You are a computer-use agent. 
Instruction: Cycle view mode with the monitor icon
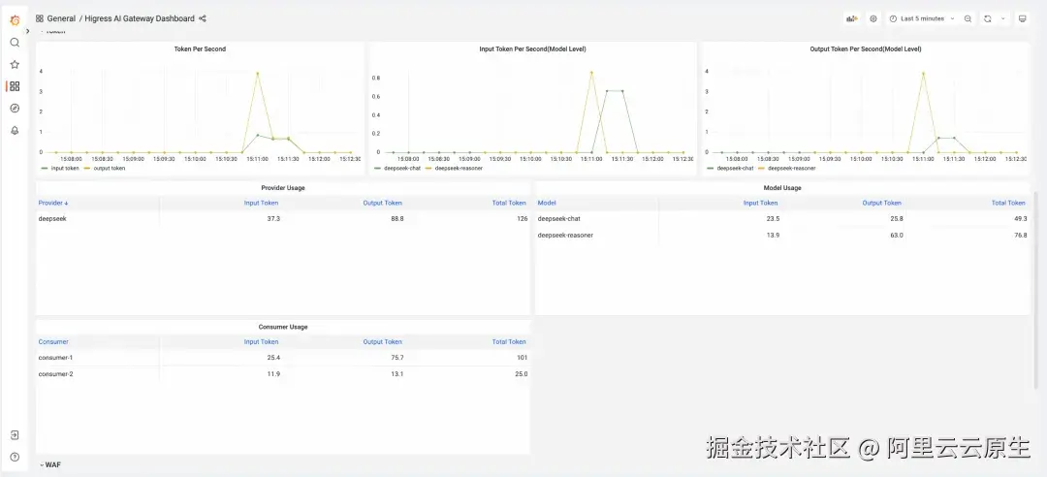click(x=1023, y=18)
